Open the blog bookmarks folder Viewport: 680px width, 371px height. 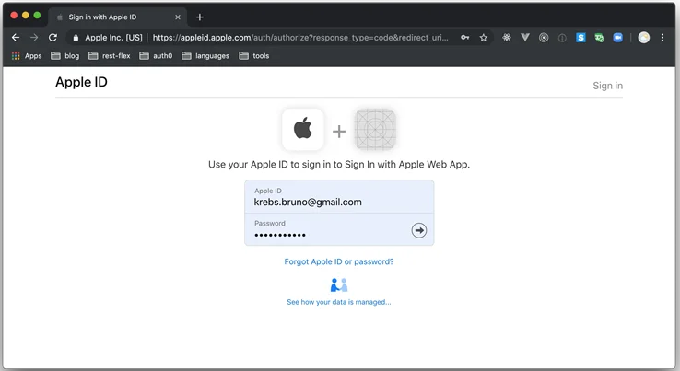click(x=65, y=56)
